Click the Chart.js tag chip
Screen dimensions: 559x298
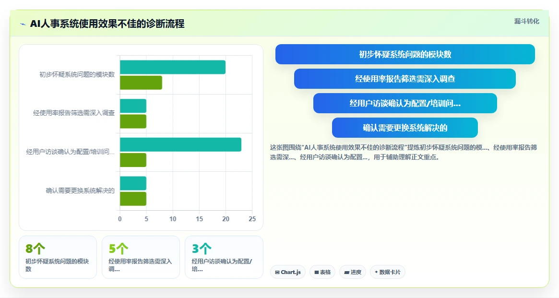tap(288, 272)
